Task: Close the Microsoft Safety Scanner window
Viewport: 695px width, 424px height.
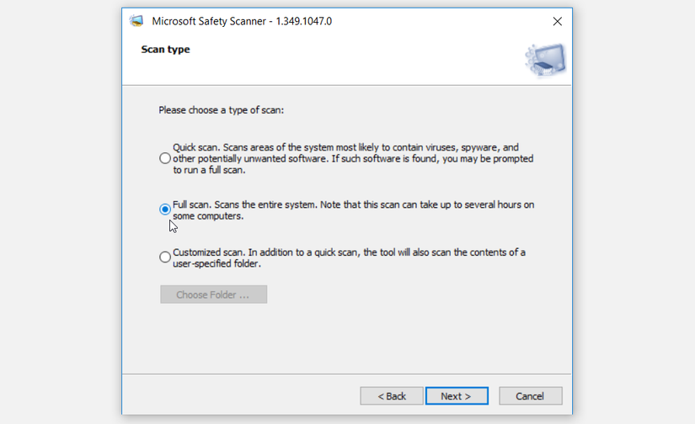Action: (558, 21)
